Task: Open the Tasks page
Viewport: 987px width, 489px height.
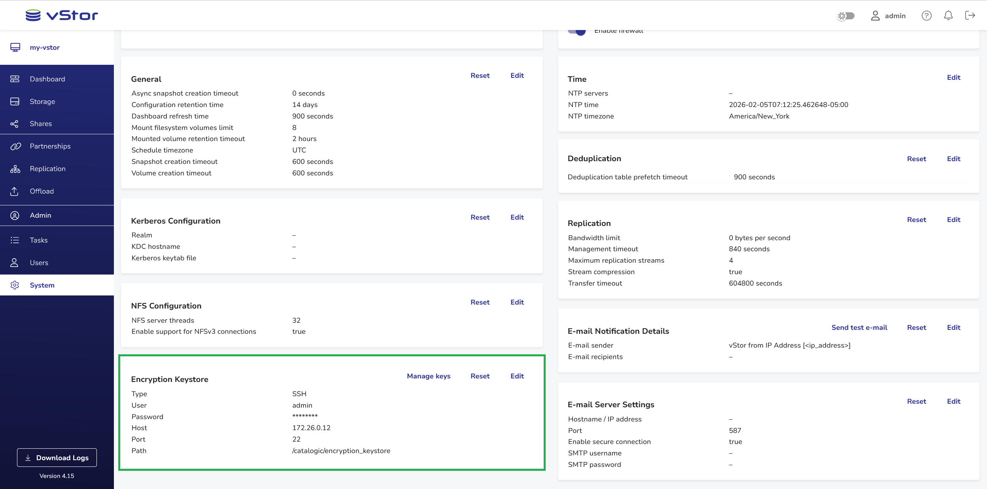Action: coord(38,240)
